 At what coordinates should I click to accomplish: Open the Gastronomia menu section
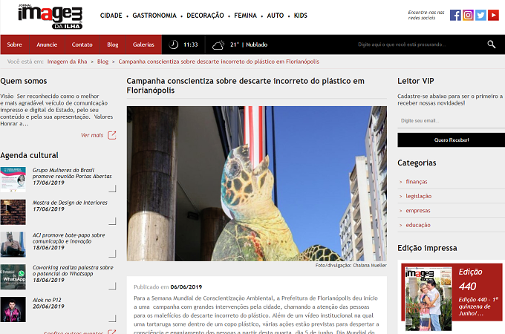click(x=154, y=16)
